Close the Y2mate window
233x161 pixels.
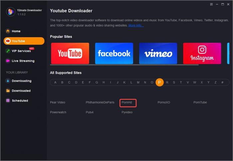point(228,4)
